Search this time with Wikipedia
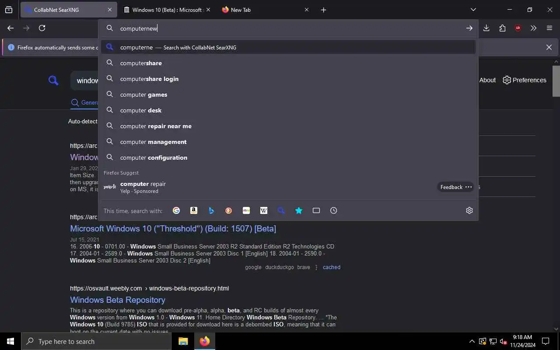The width and height of the screenshot is (560, 350). (x=264, y=210)
